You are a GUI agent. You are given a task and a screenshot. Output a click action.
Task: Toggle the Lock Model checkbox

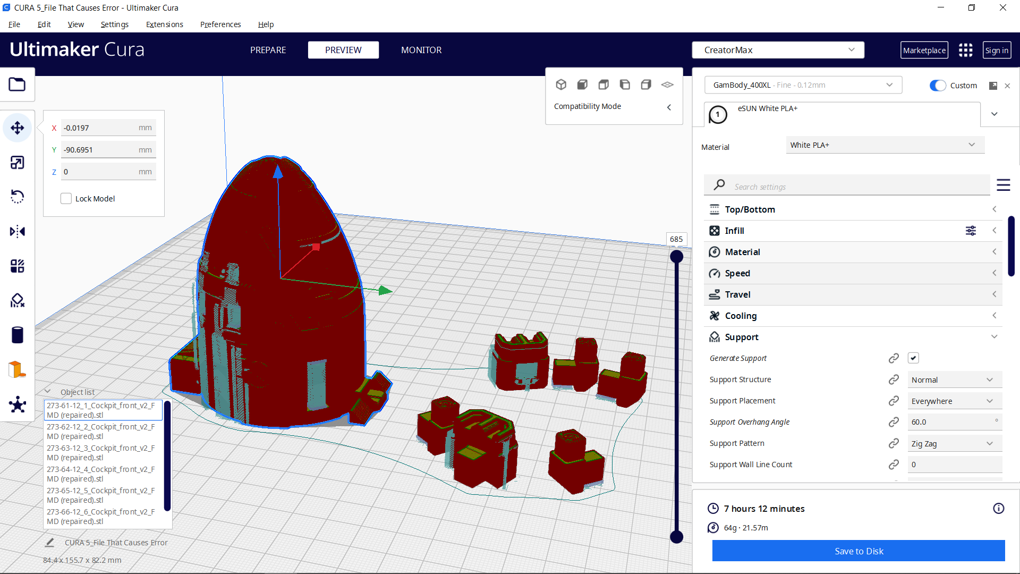point(66,199)
